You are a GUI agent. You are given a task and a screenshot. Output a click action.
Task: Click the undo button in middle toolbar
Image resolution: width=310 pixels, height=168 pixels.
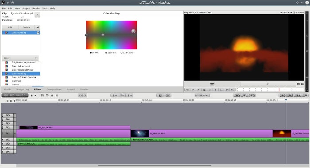(x=80, y=95)
